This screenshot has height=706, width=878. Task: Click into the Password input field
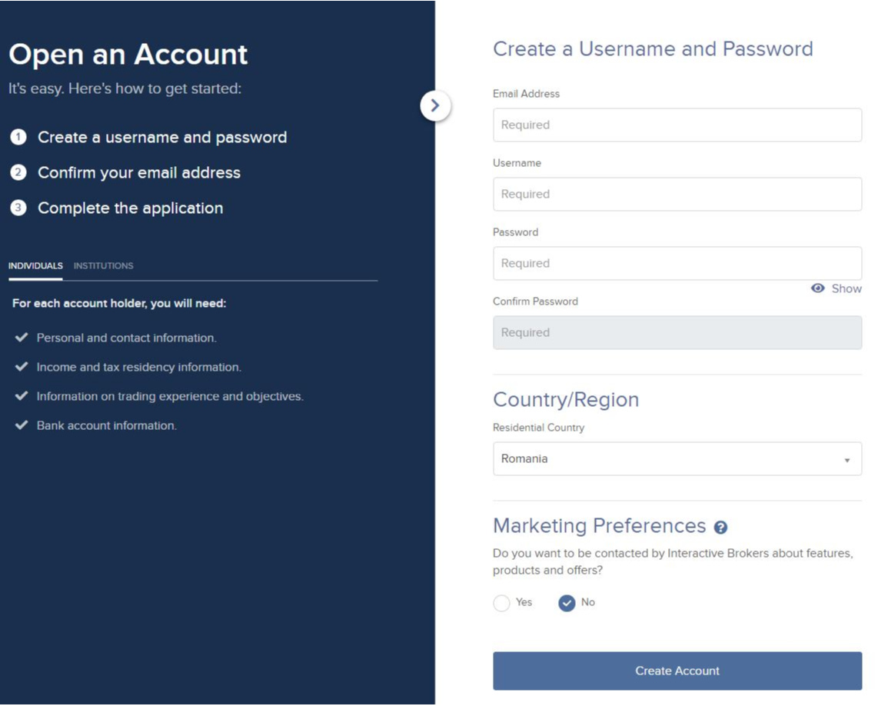tap(677, 263)
